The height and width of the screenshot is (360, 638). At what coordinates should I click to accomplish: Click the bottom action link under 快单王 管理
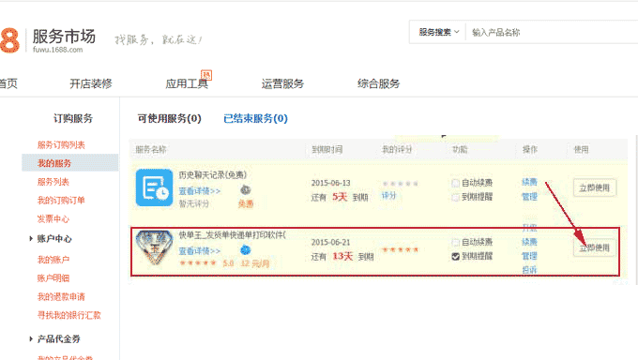pyautogui.click(x=530, y=270)
